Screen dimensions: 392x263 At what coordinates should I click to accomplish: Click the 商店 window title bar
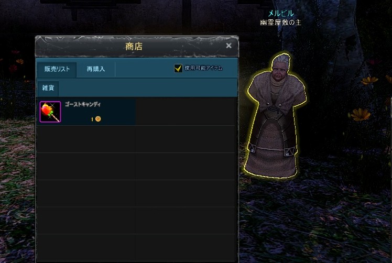click(134, 47)
